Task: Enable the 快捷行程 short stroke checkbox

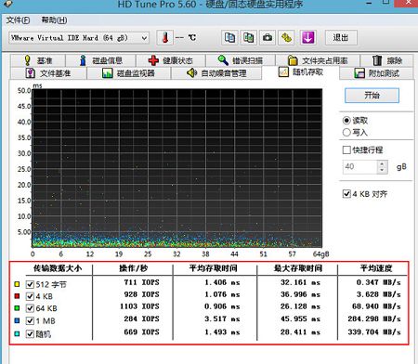Action: [346, 150]
